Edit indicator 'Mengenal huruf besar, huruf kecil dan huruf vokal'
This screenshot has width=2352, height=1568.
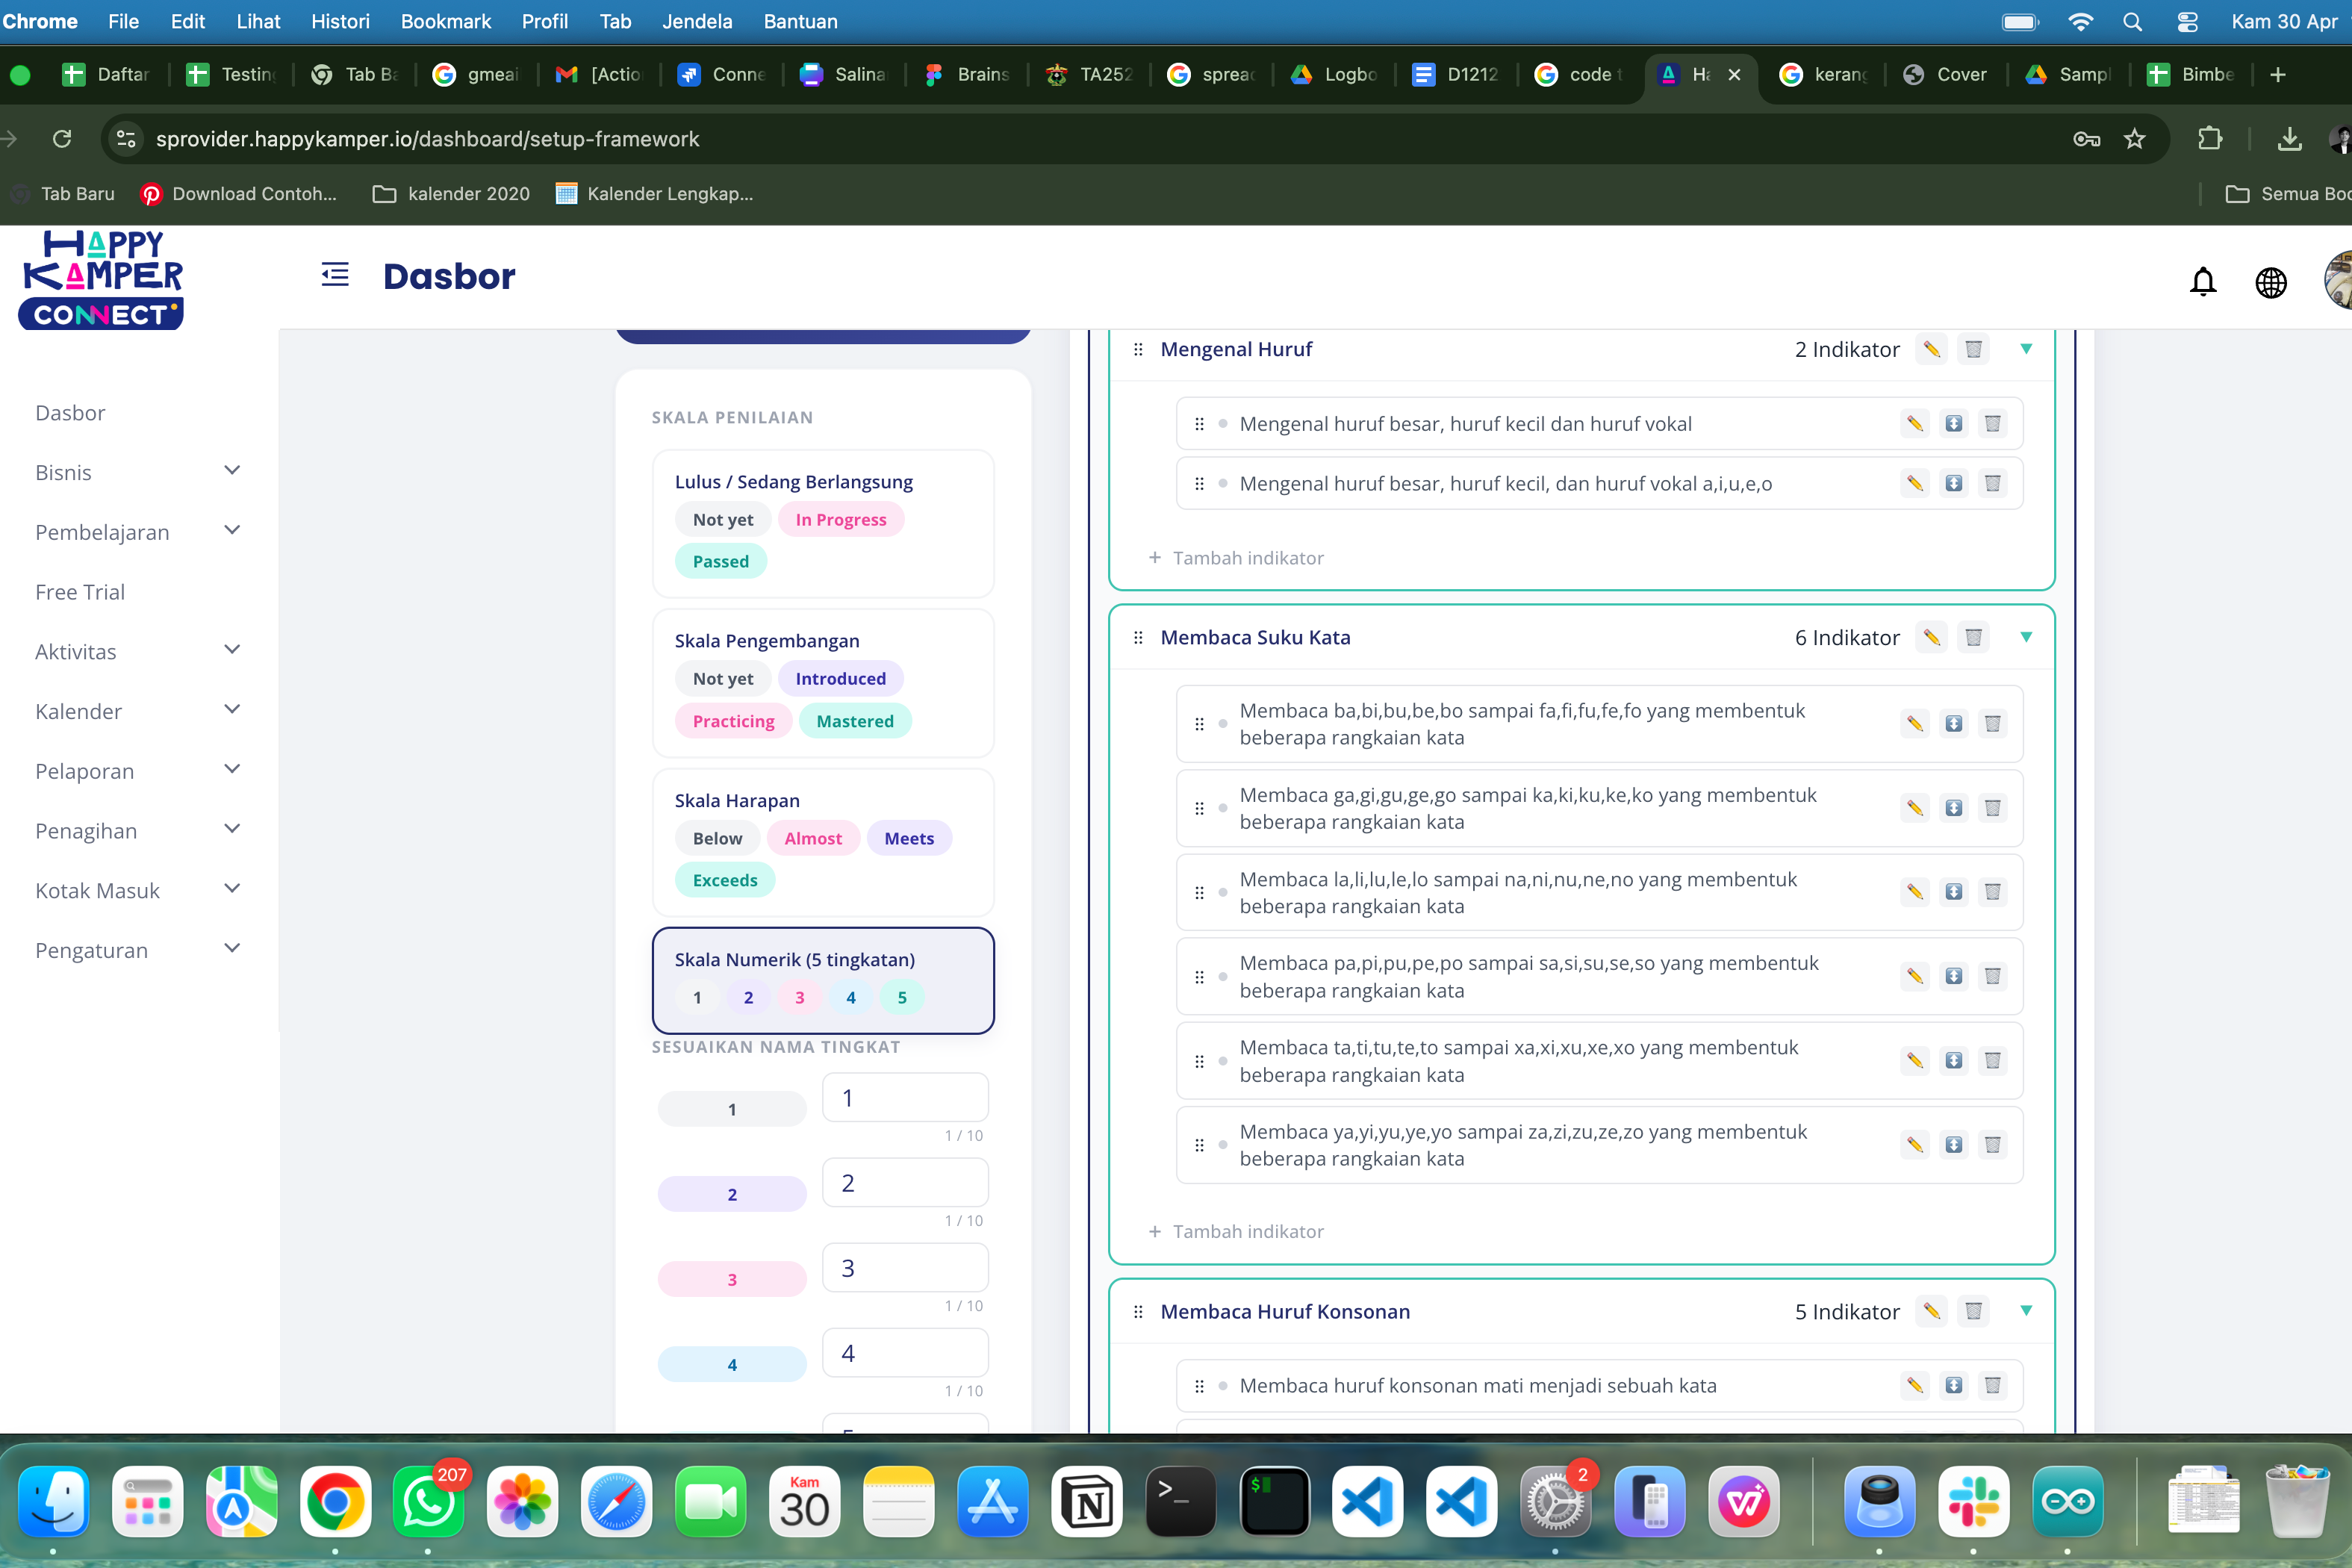coord(1914,424)
